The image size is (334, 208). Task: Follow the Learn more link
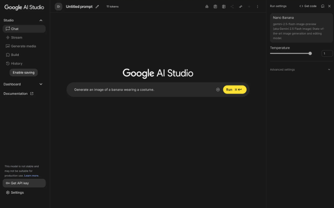click(31, 175)
